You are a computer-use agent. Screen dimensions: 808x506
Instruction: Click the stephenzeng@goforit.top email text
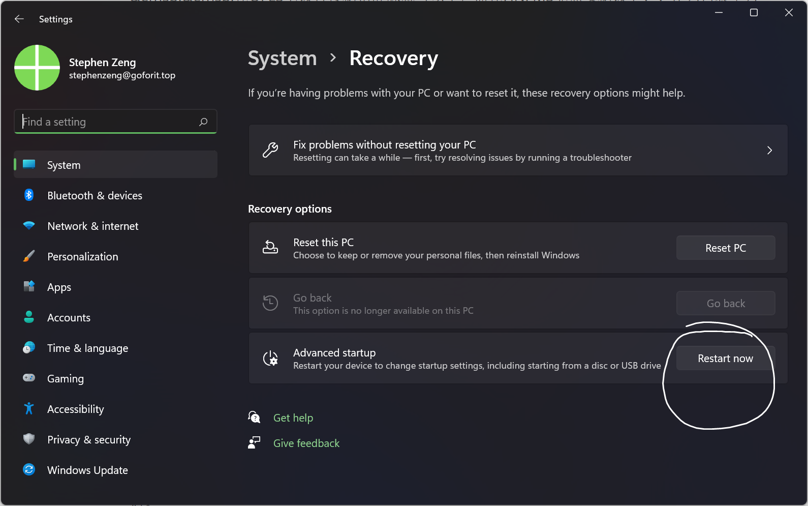[122, 75]
